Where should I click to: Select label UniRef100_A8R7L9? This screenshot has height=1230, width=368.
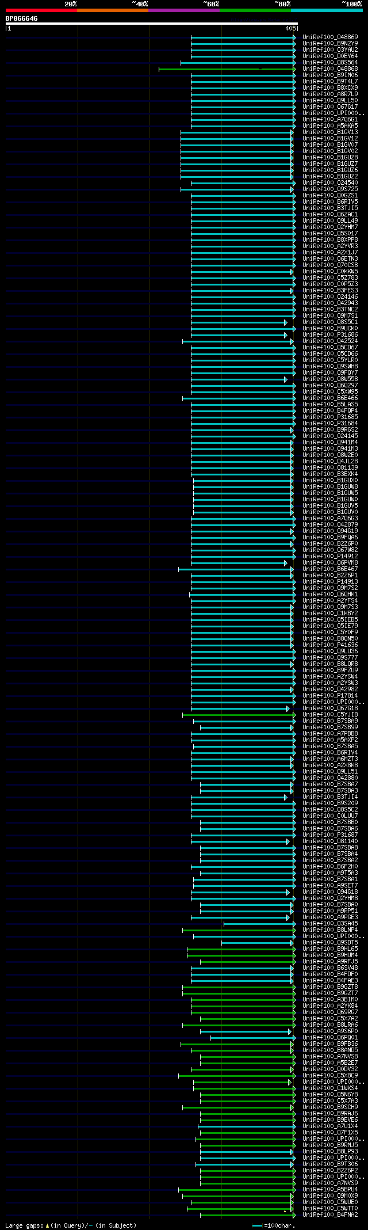point(330,94)
